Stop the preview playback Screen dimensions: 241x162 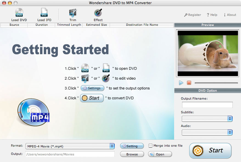click(189, 83)
